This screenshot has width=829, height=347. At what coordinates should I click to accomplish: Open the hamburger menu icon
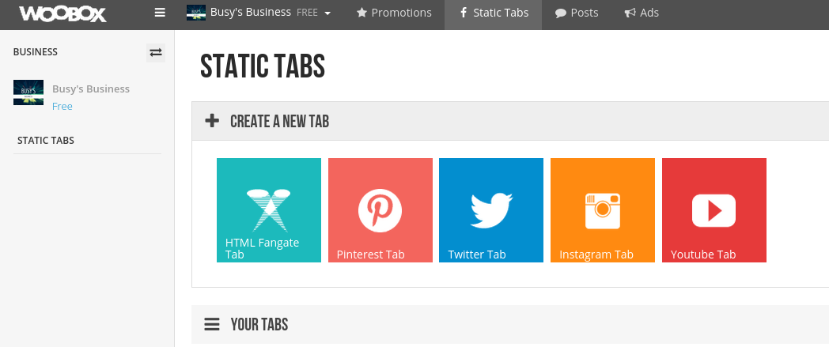pyautogui.click(x=161, y=13)
